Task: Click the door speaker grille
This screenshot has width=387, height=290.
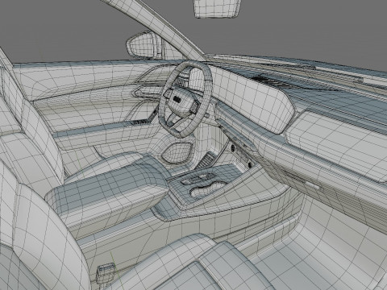Action: [177, 152]
